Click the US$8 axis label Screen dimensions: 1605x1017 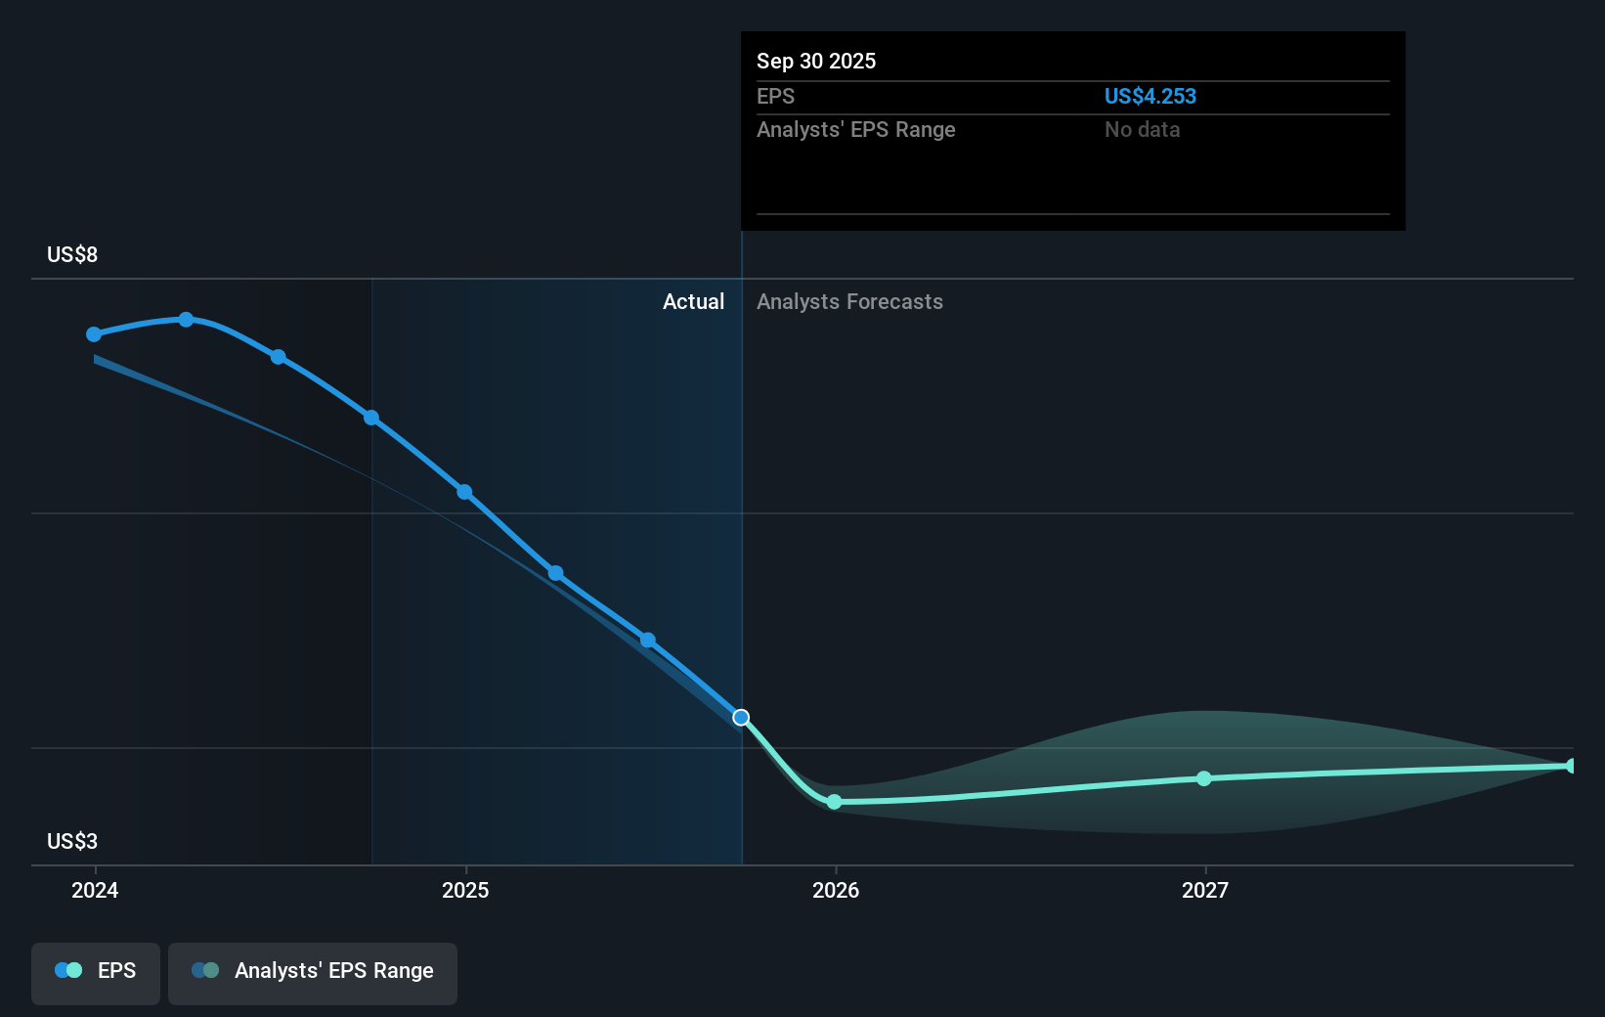tap(72, 254)
